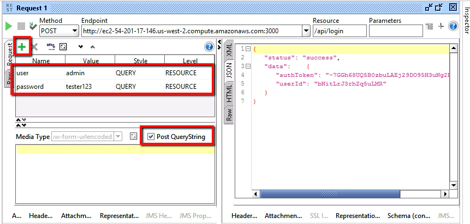The height and width of the screenshot is (224, 470).
Task: Click response vertical scrollbar down arrow
Action: click(x=454, y=185)
